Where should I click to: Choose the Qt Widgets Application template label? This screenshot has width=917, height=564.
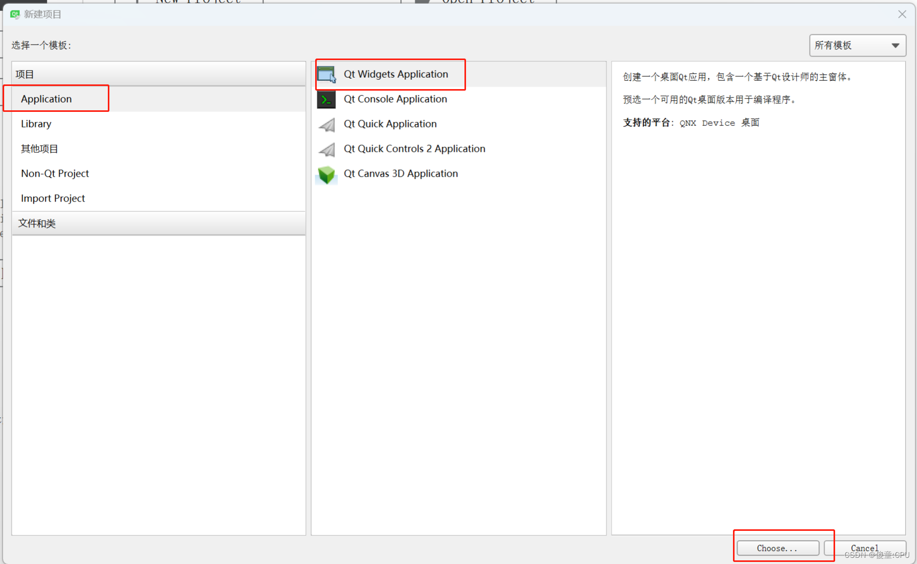[x=396, y=74]
